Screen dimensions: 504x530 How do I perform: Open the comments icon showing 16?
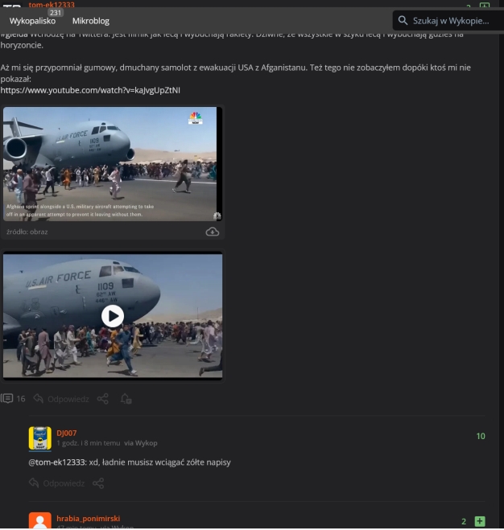point(13,399)
